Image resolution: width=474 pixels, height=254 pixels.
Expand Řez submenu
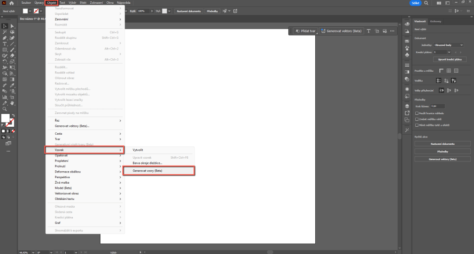[85, 120]
